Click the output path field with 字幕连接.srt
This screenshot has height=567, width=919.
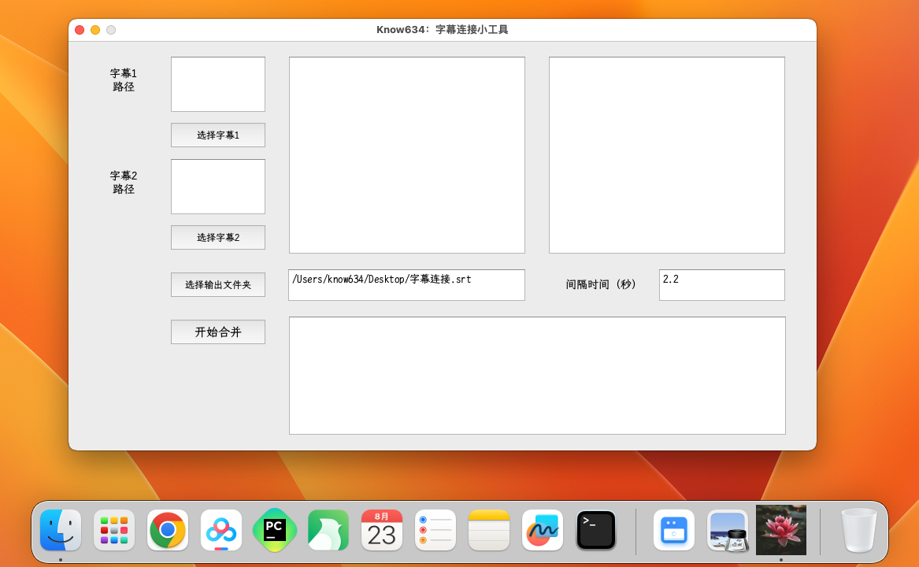click(406, 284)
